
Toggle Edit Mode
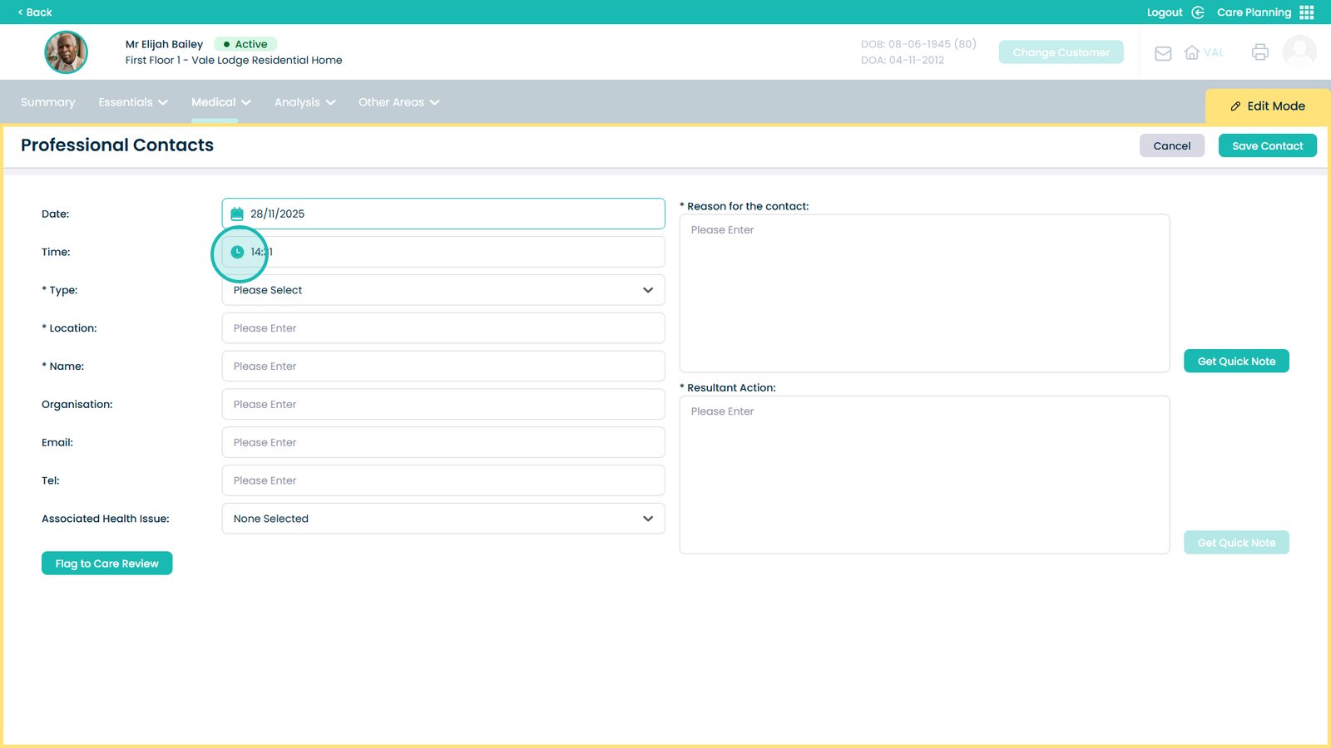[1267, 106]
